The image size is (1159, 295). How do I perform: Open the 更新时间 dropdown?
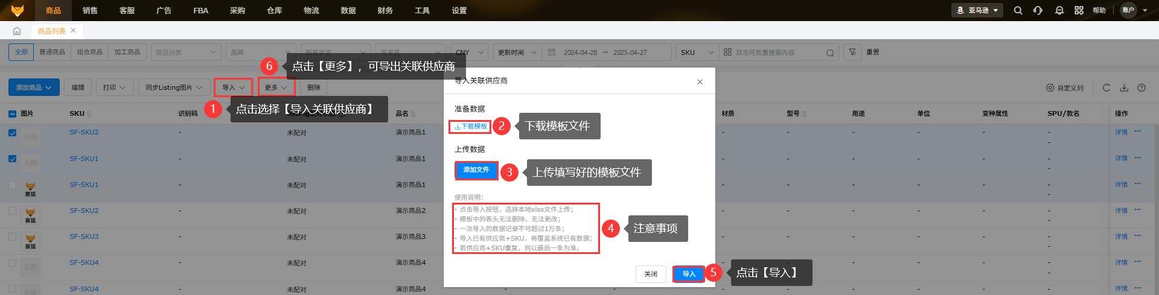click(517, 52)
